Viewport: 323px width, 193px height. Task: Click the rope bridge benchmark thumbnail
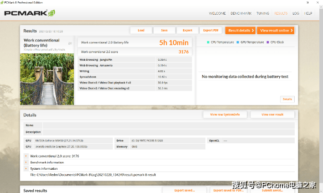pyautogui.click(x=47, y=79)
